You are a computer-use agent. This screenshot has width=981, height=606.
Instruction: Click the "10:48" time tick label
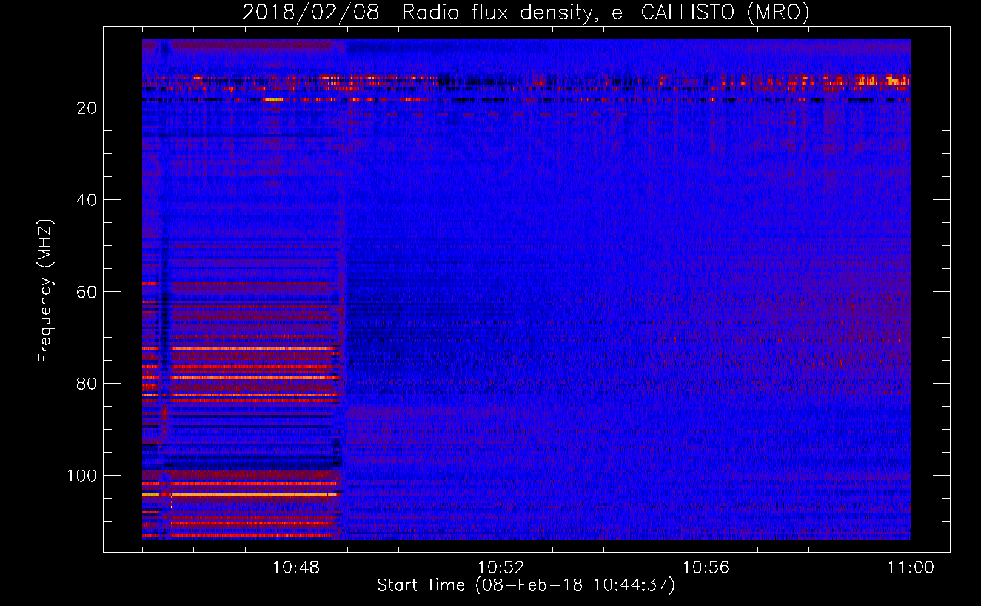click(296, 568)
